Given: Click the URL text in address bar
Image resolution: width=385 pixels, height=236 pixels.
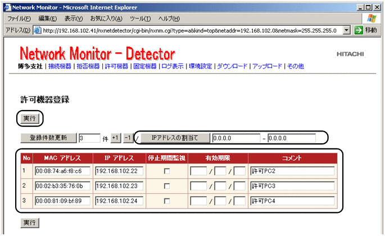Looking at the screenshot, I should [x=189, y=31].
